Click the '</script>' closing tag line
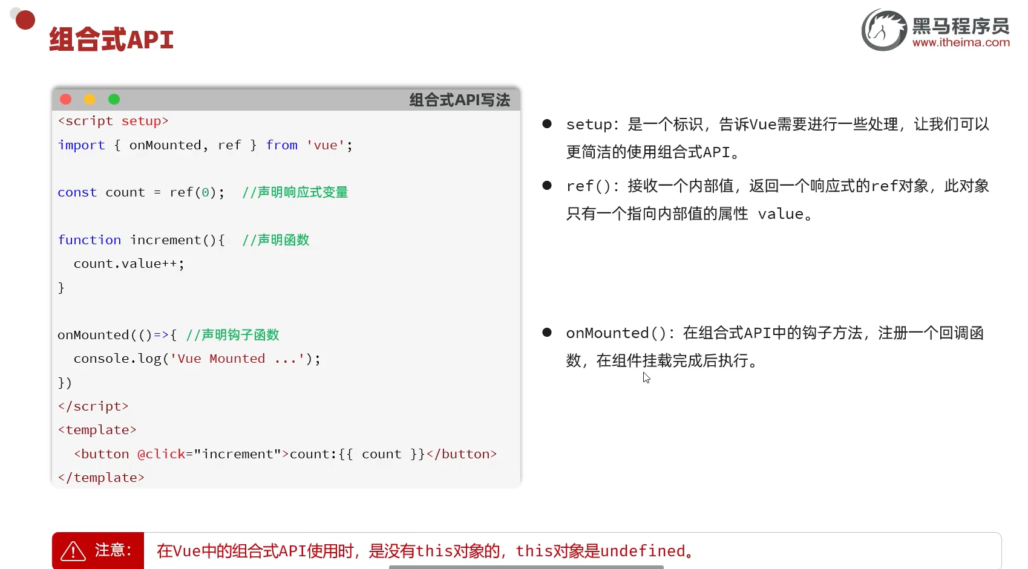1028x569 pixels. (93, 406)
